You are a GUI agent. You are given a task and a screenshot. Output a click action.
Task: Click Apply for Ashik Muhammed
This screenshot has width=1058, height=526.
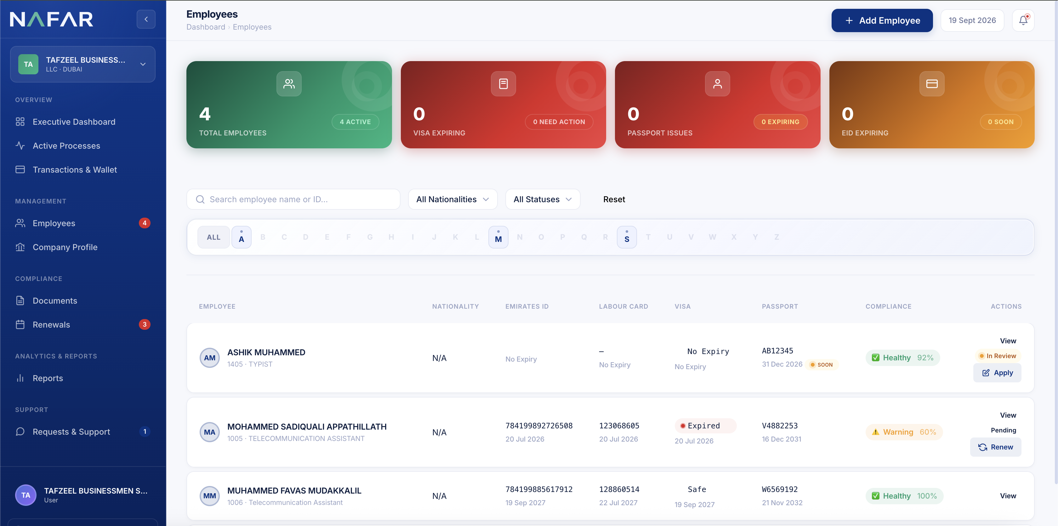997,373
